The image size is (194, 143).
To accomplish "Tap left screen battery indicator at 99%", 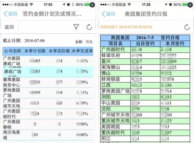I will point(87,5).
